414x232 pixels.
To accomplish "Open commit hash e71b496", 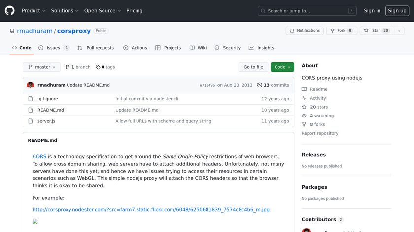I will point(207,85).
